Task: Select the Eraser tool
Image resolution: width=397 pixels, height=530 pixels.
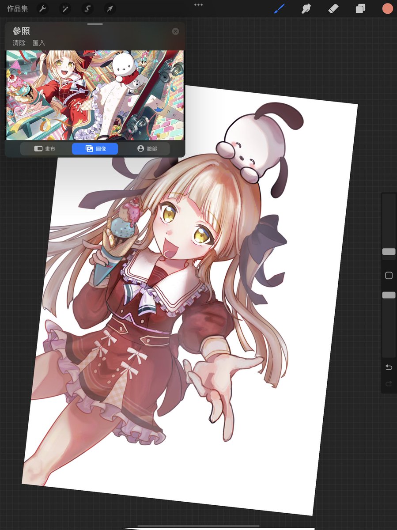Action: pyautogui.click(x=333, y=8)
